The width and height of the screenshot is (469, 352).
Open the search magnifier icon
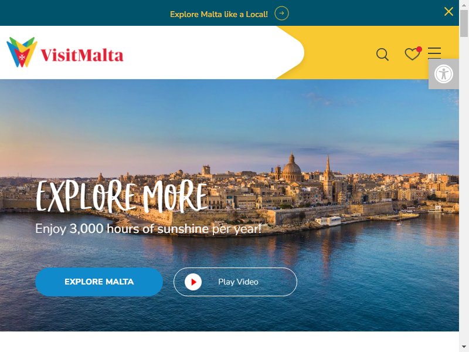click(382, 55)
